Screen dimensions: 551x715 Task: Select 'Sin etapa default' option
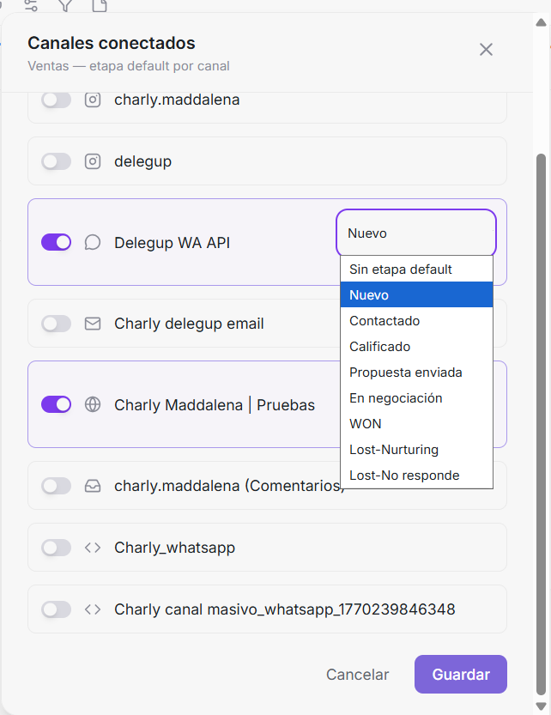tap(416, 269)
